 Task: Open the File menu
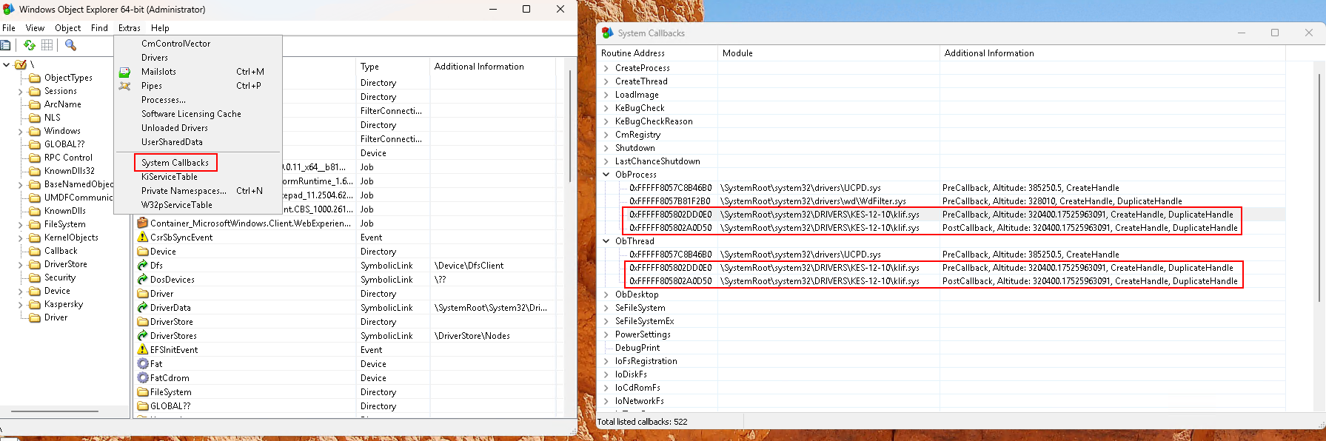coord(9,28)
